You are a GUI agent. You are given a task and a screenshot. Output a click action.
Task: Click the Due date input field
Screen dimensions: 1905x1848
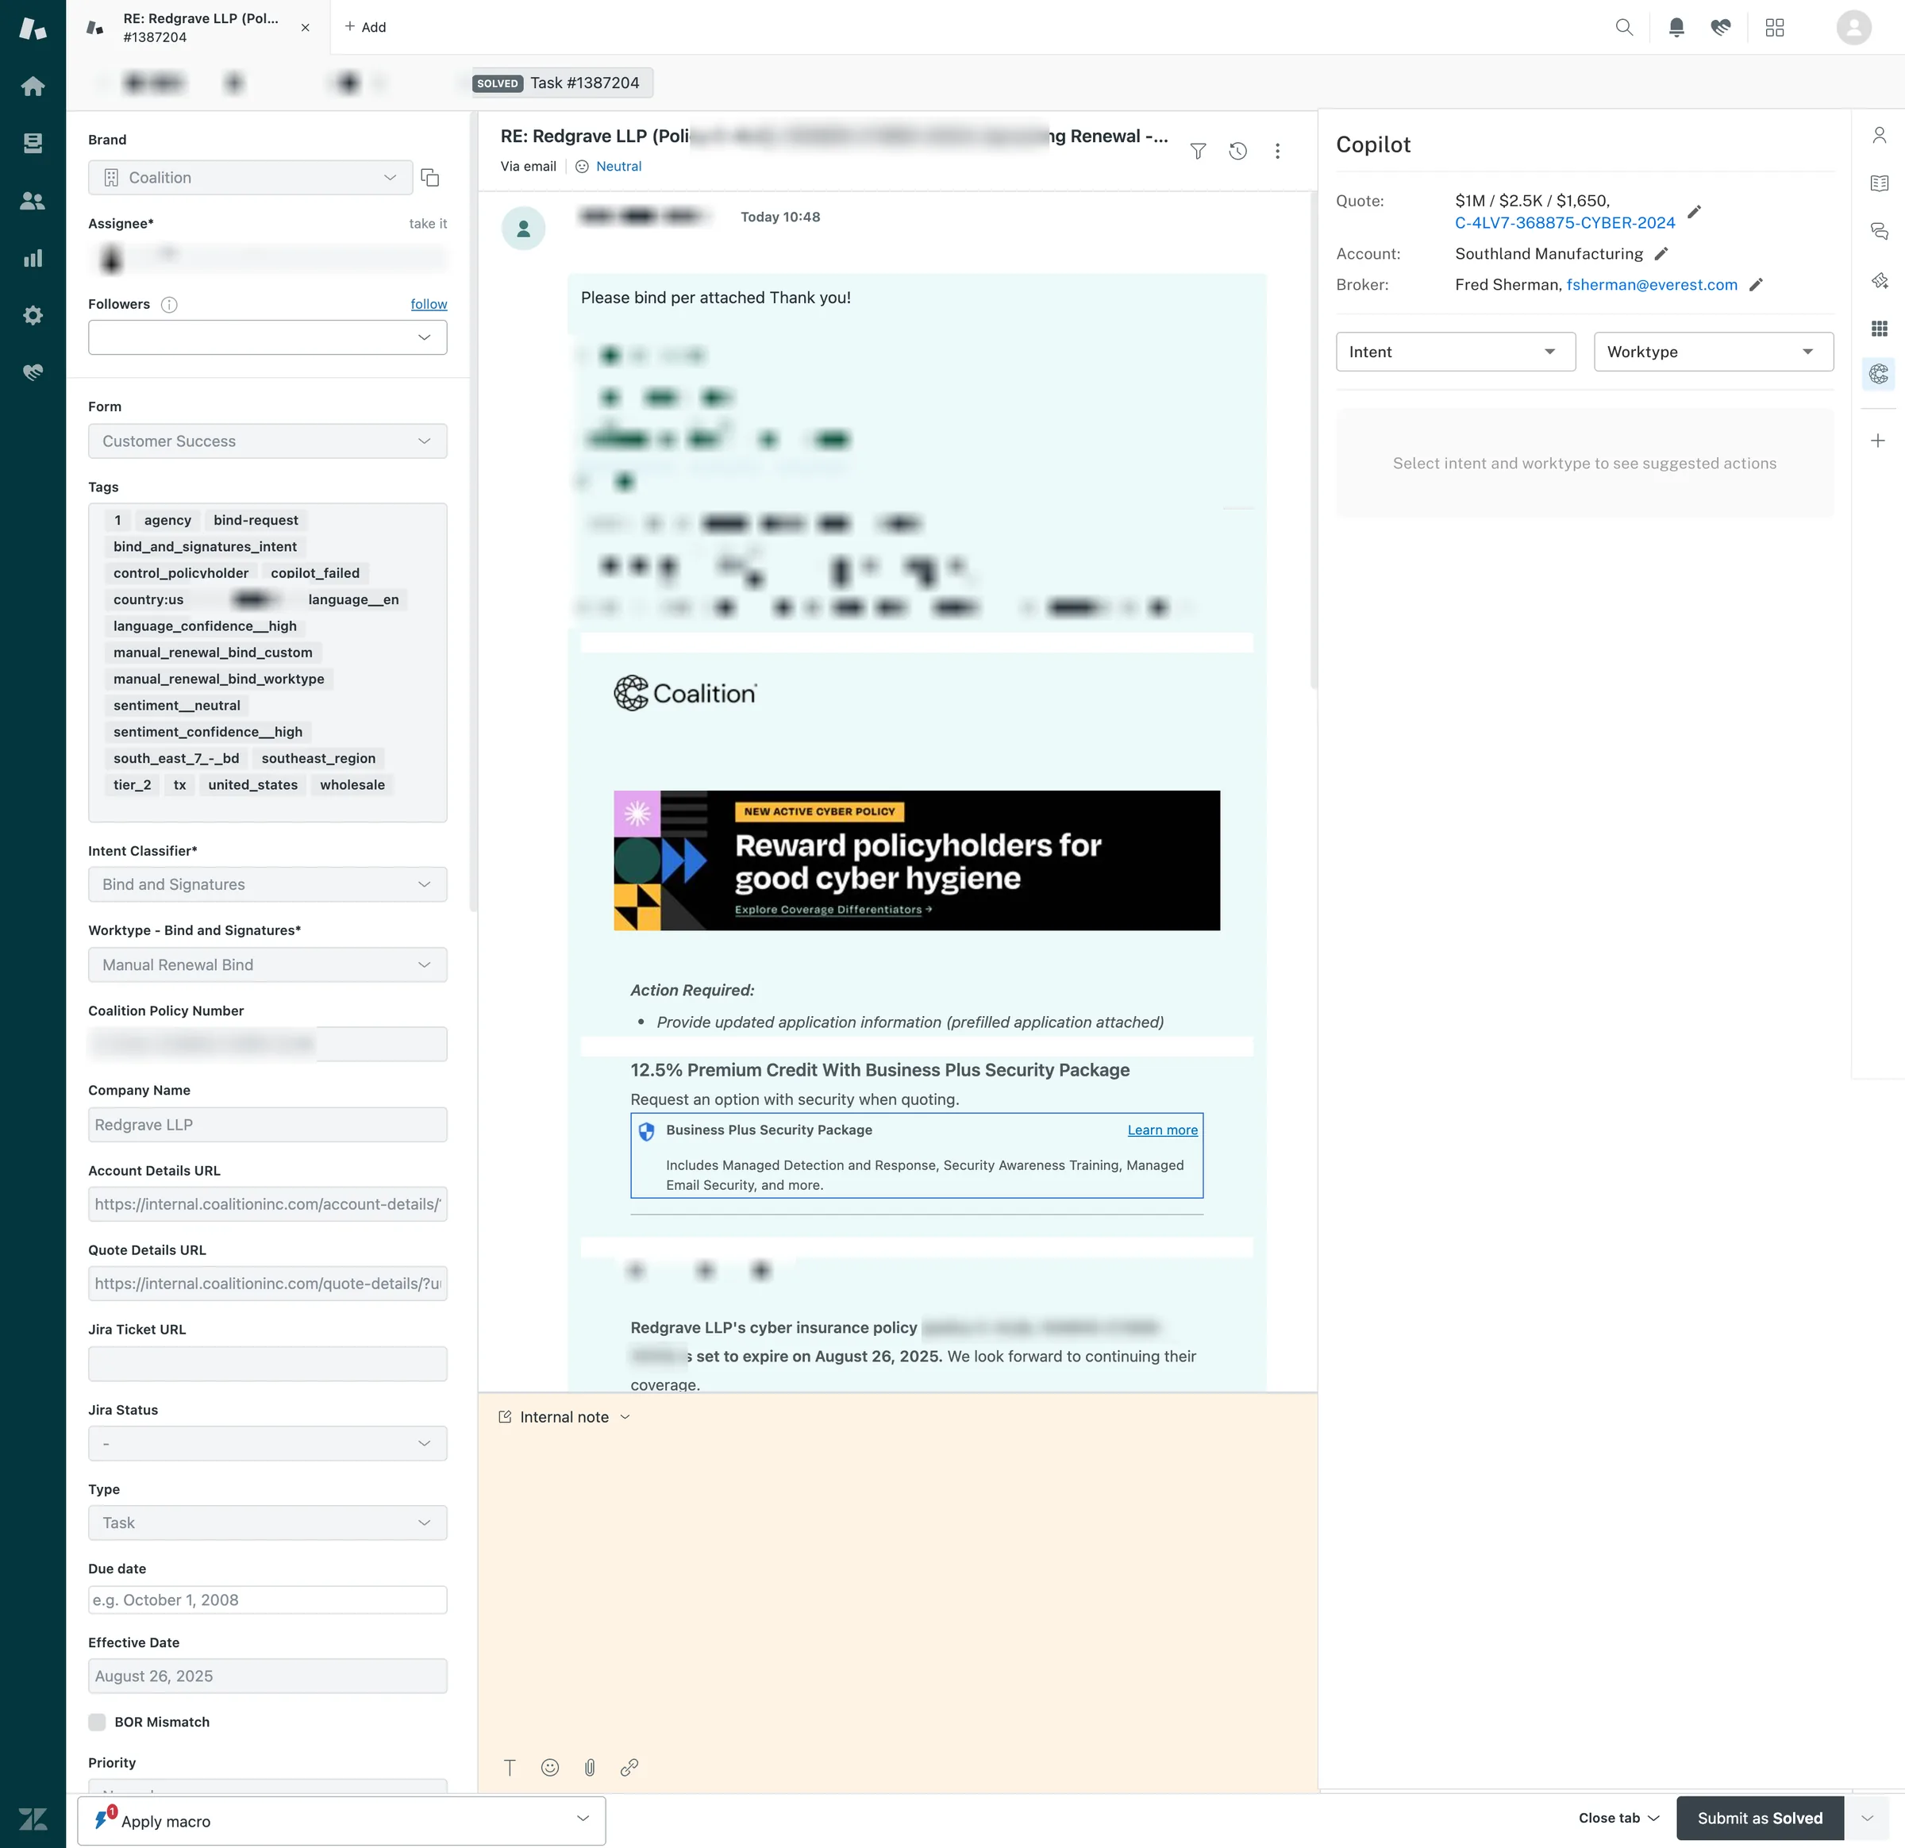tap(267, 1599)
